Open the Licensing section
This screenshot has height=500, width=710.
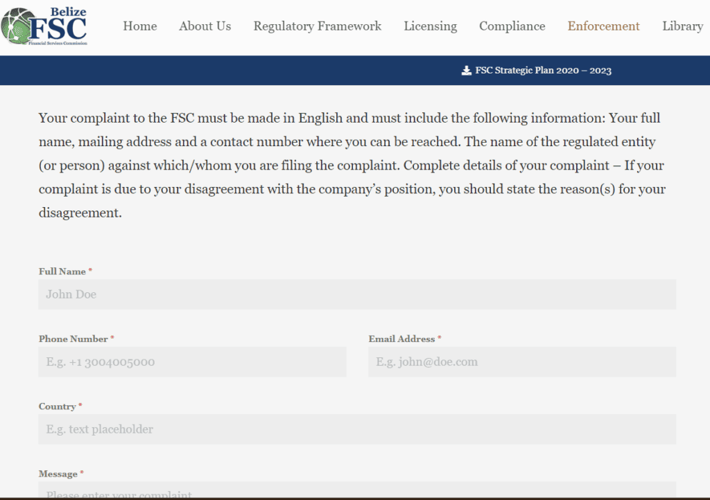coord(430,26)
